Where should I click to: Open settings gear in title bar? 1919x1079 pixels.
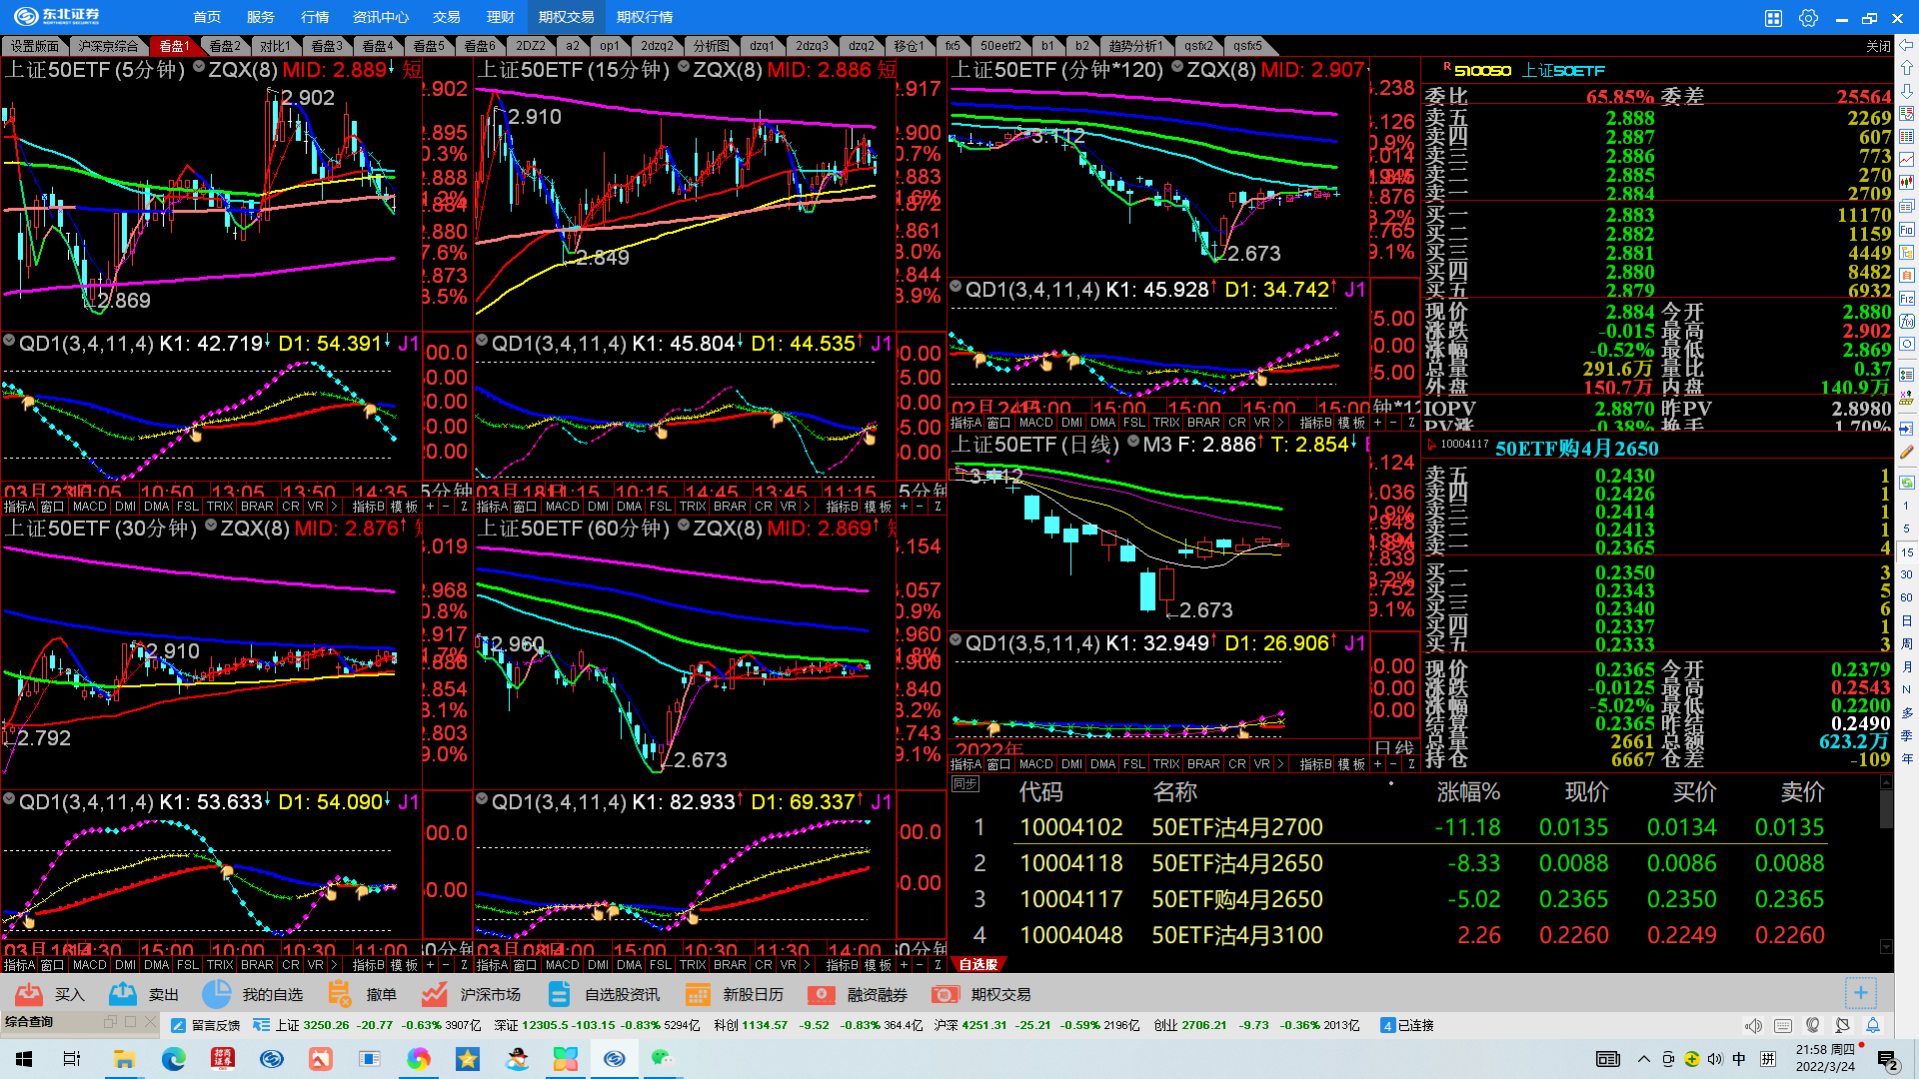[1807, 18]
